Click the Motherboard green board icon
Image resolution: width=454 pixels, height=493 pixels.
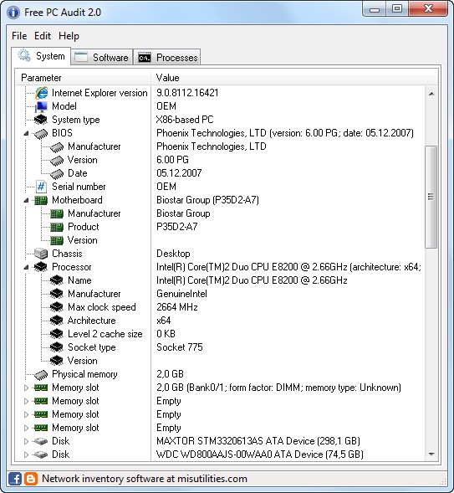[x=41, y=200]
